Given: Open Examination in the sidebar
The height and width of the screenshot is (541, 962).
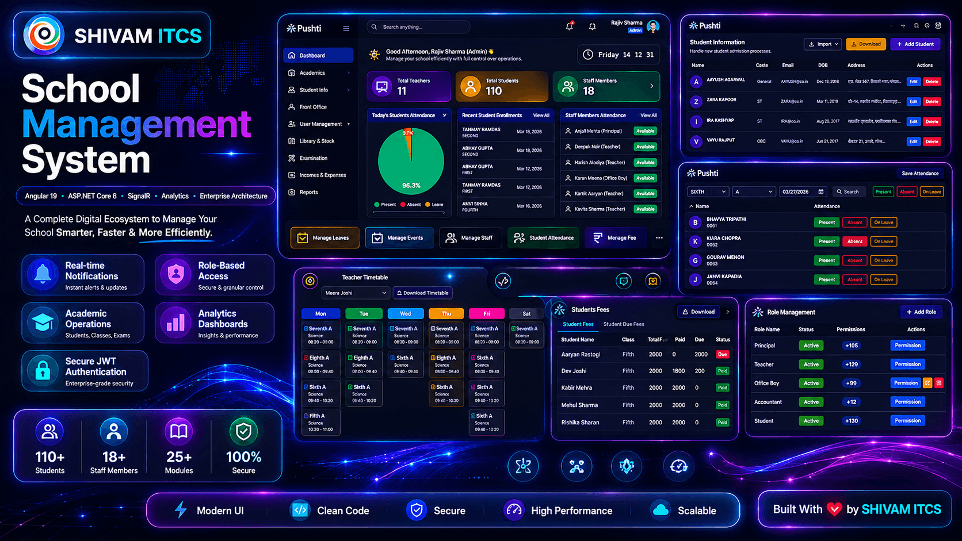Looking at the screenshot, I should pyautogui.click(x=318, y=158).
